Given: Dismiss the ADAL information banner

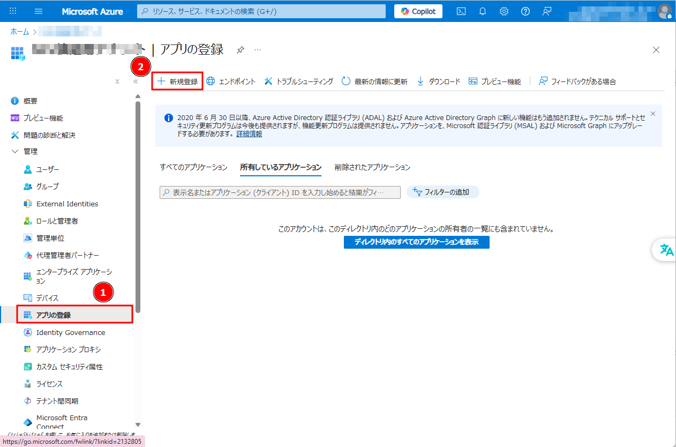Looking at the screenshot, I should [x=652, y=114].
